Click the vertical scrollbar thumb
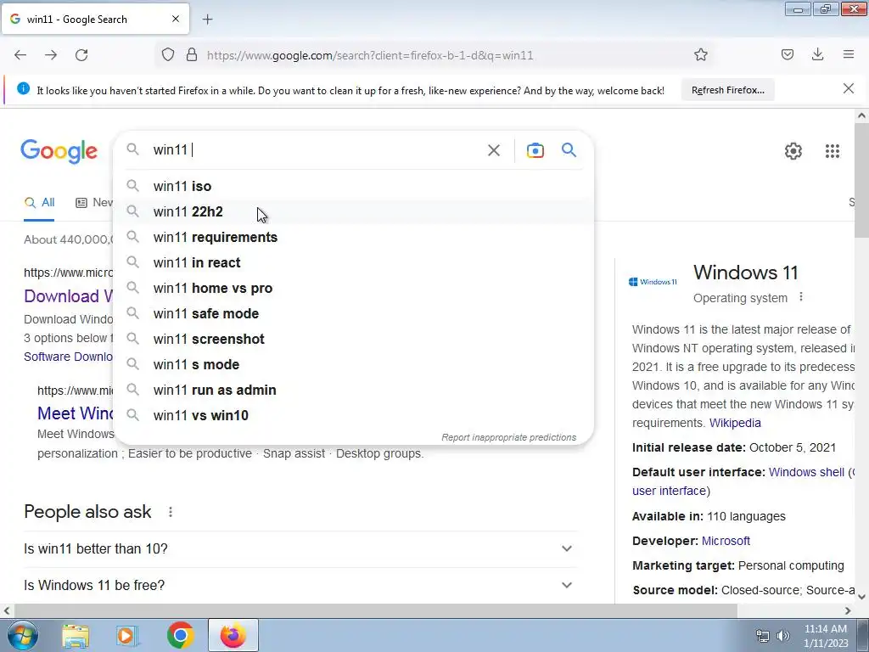The height and width of the screenshot is (652, 869). point(861,180)
